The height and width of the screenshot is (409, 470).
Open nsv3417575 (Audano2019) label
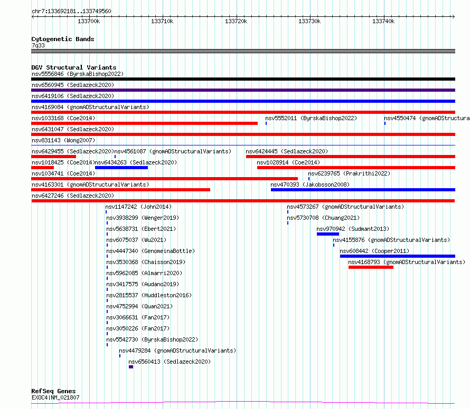point(143,284)
